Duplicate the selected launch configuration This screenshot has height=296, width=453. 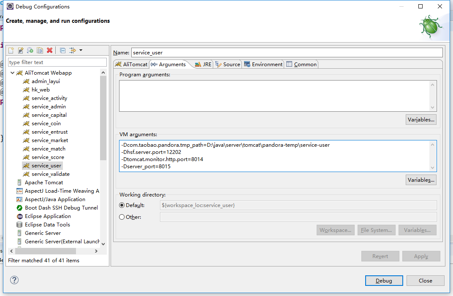(x=40, y=50)
